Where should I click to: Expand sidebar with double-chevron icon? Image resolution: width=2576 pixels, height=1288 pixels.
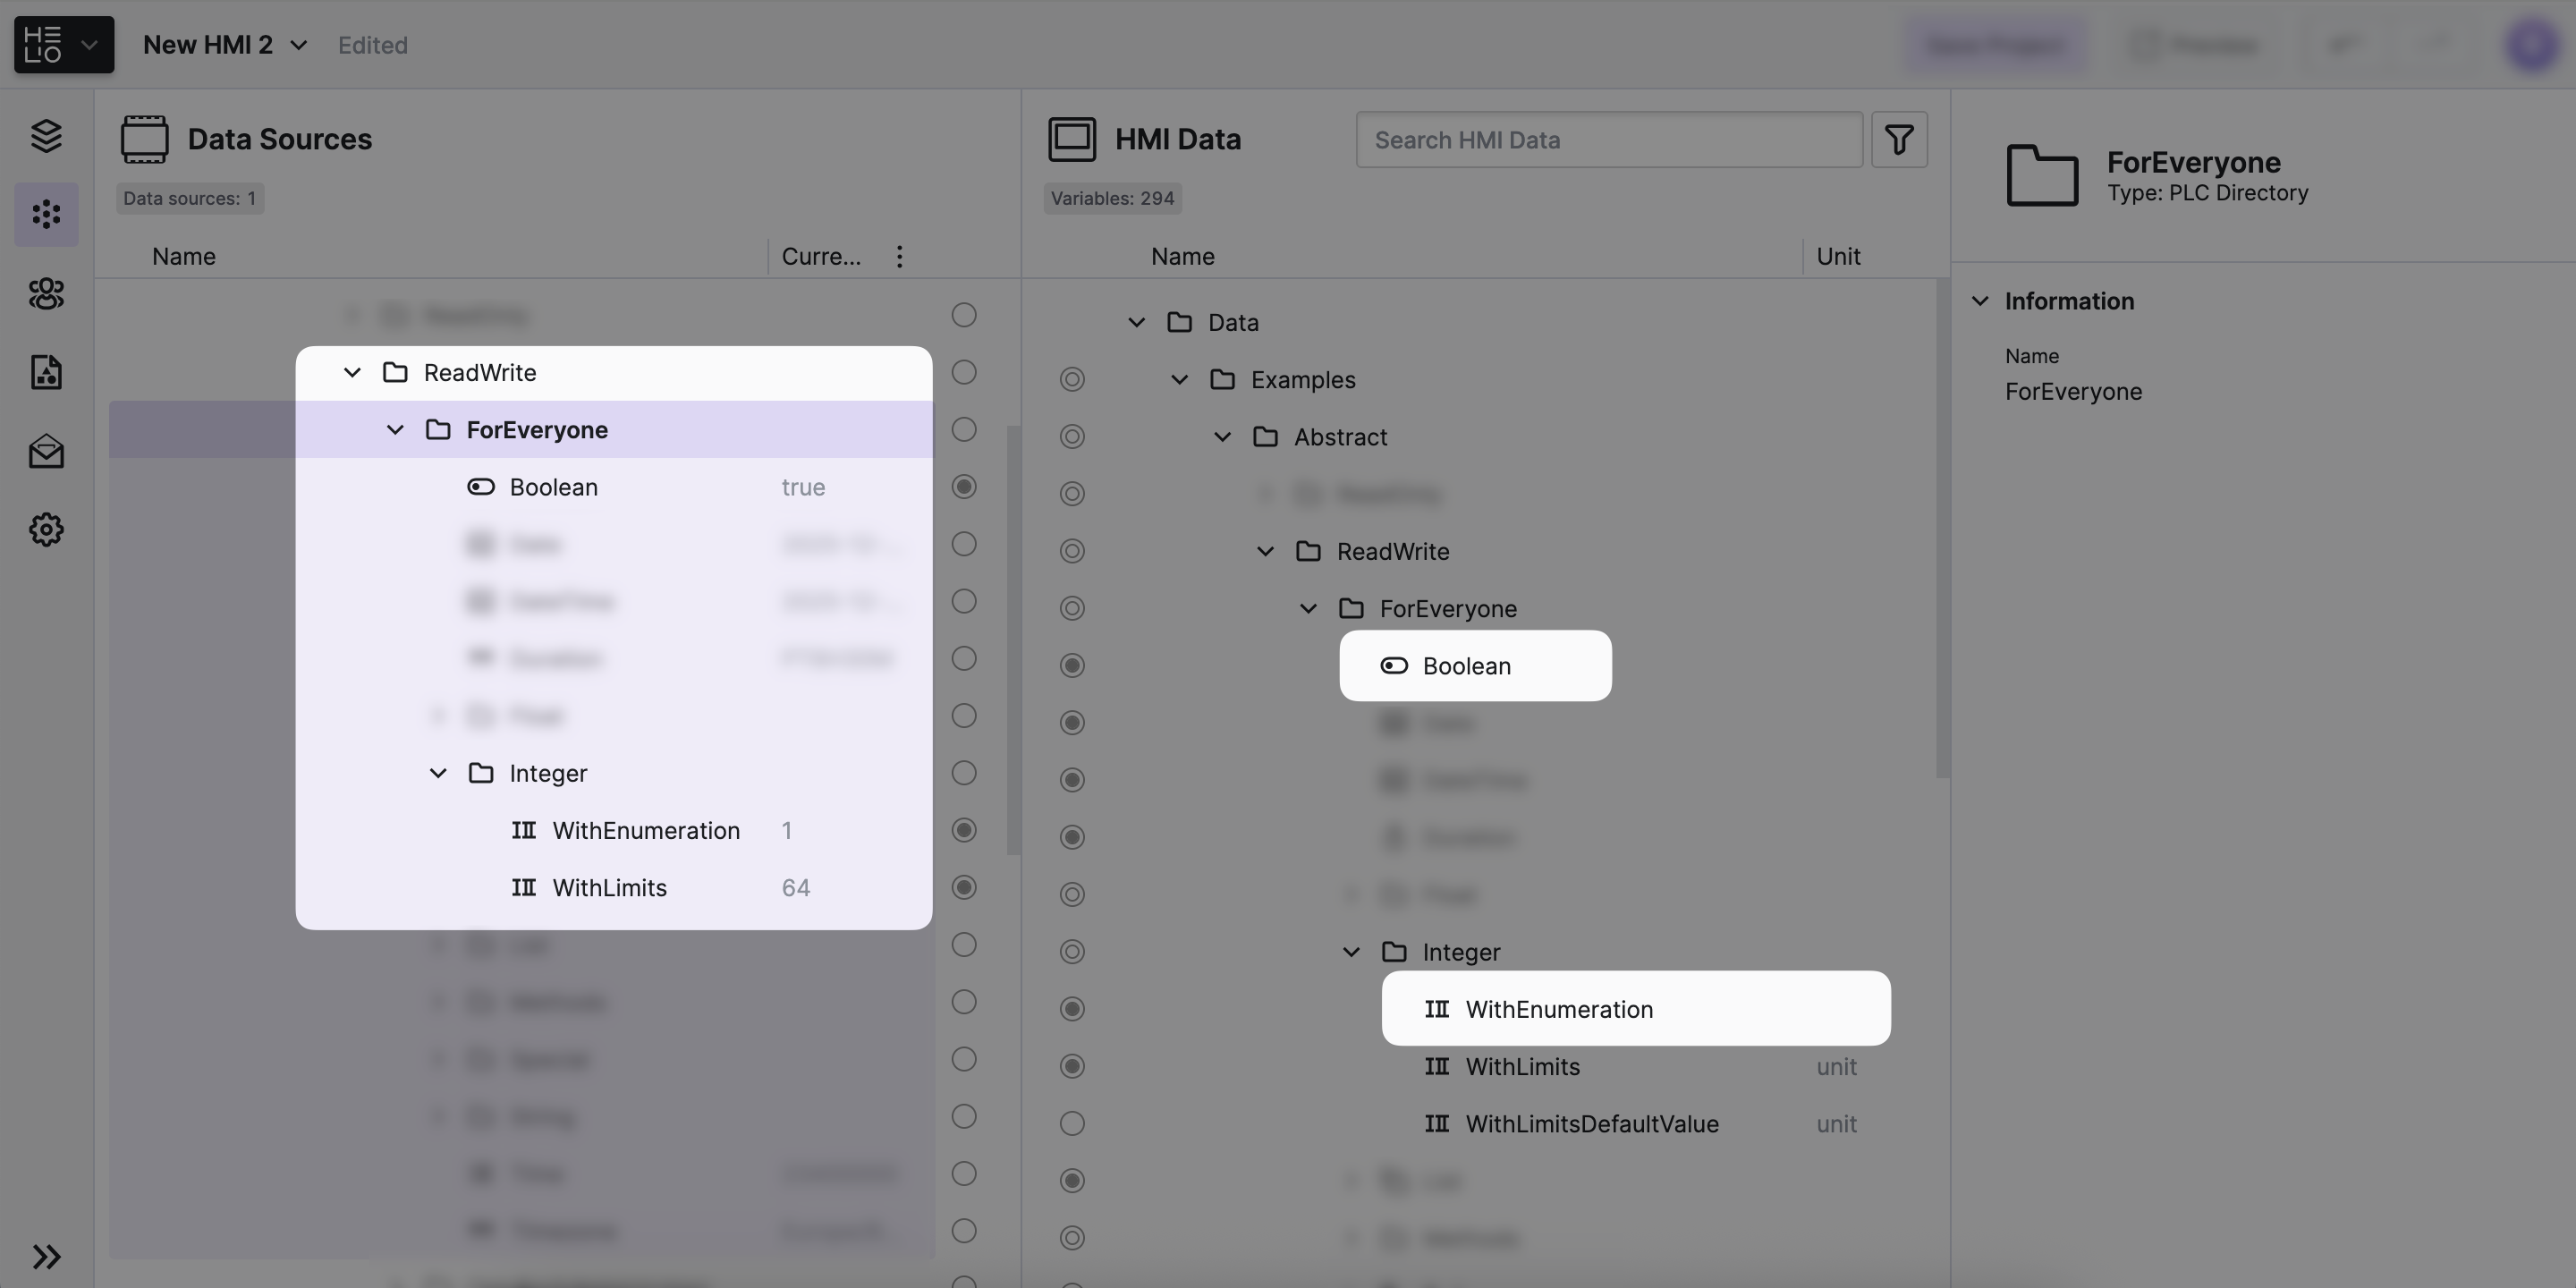tap(46, 1256)
